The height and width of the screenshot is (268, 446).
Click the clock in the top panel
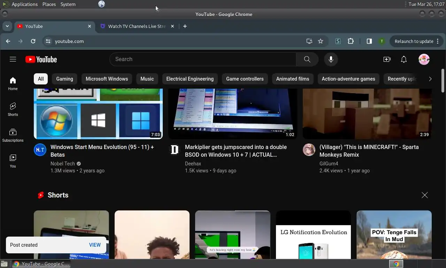click(x=426, y=4)
